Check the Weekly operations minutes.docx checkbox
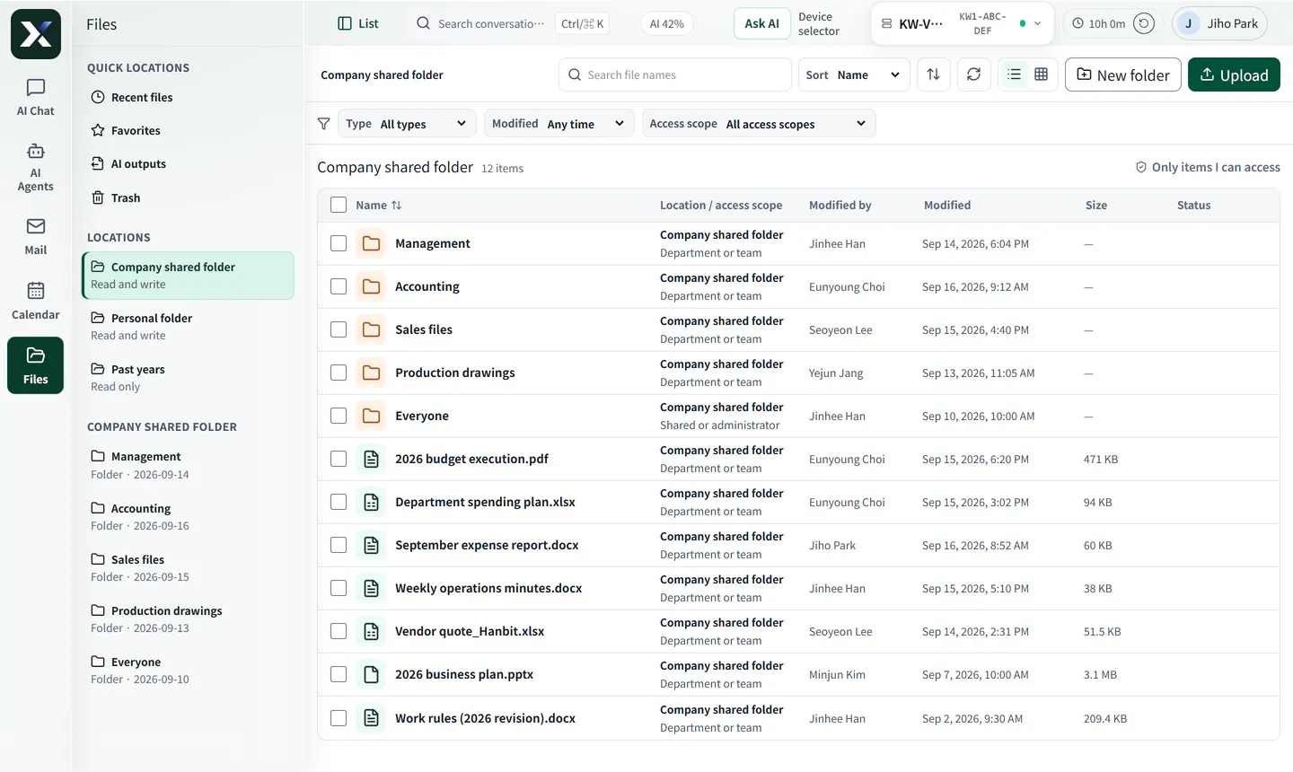 [339, 588]
